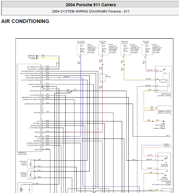Screen dimensions: 179x193
Task: Click the 'BLU/BLK' wire label on inside temp sensor line
Action: (66, 77)
